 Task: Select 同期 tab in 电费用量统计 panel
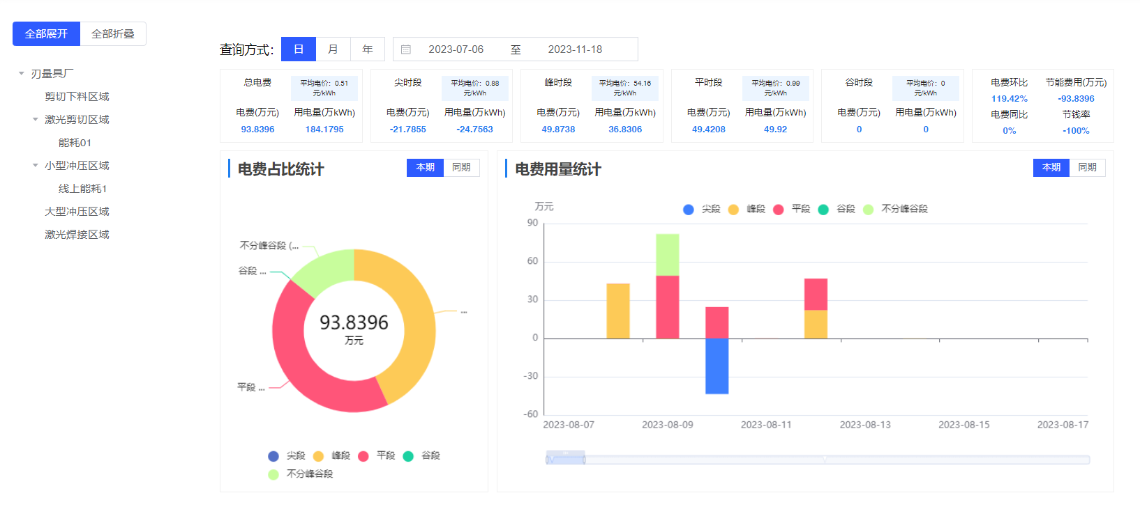[1087, 168]
